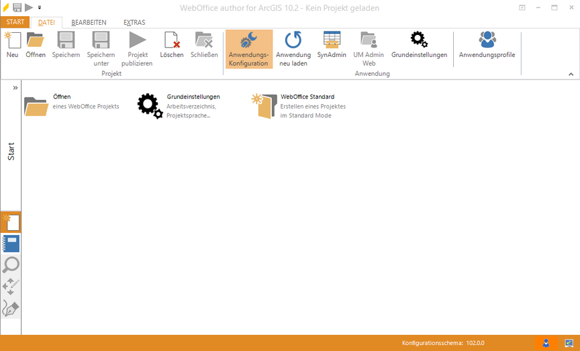This screenshot has width=580, height=351.
Task: Switch to BEARBEITEN tab
Action: click(x=89, y=23)
